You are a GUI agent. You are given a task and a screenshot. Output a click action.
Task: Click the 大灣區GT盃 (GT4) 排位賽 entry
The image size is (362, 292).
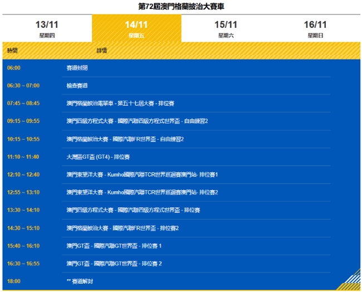tap(98, 157)
